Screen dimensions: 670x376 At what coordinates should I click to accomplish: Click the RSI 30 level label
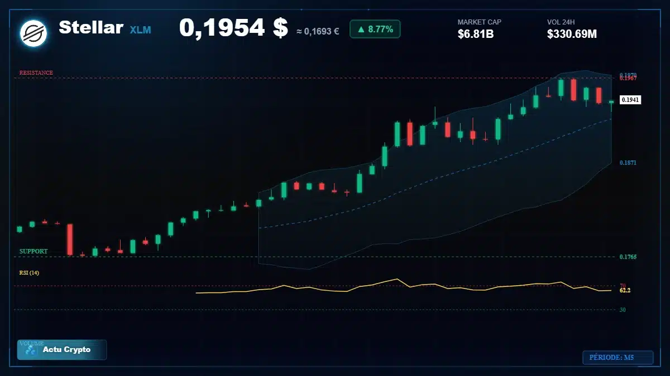pos(623,309)
